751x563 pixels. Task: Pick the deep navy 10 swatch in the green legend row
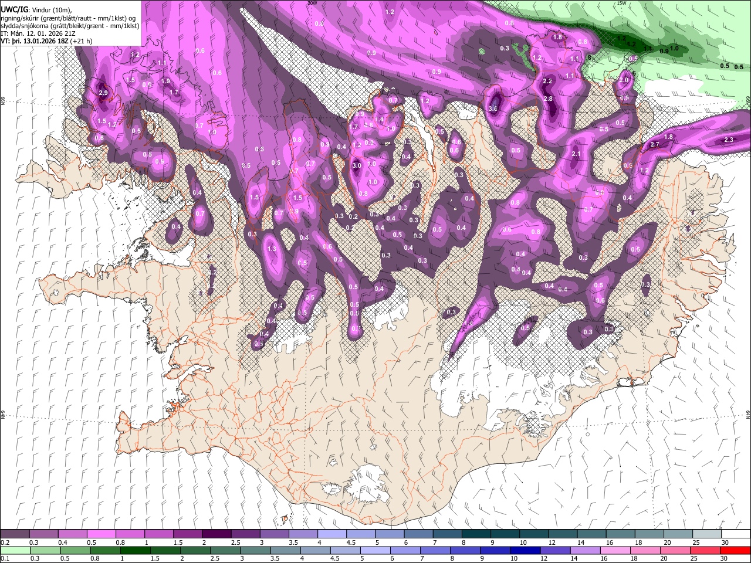(525, 550)
